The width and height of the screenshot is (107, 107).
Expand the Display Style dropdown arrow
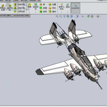pyautogui.click(x=80, y=16)
